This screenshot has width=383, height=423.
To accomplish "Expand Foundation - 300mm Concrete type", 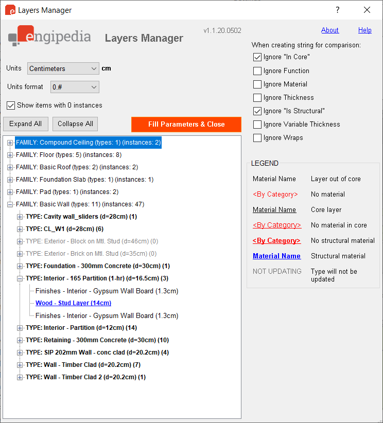I will pyautogui.click(x=20, y=266).
